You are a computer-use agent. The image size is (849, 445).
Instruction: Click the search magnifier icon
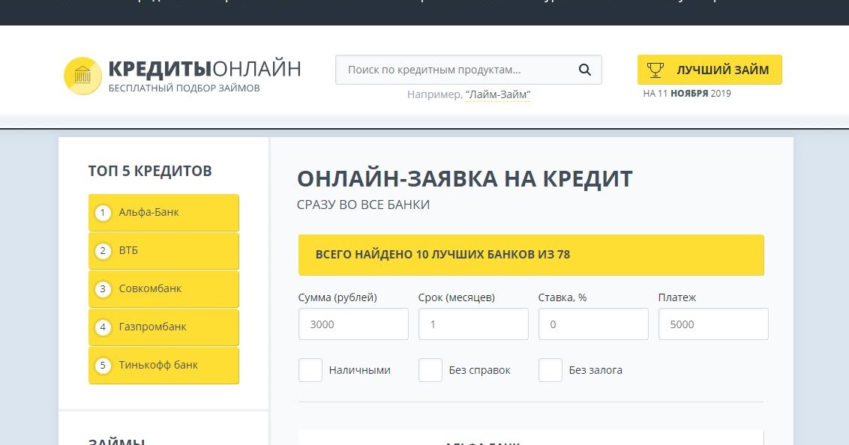pos(585,70)
